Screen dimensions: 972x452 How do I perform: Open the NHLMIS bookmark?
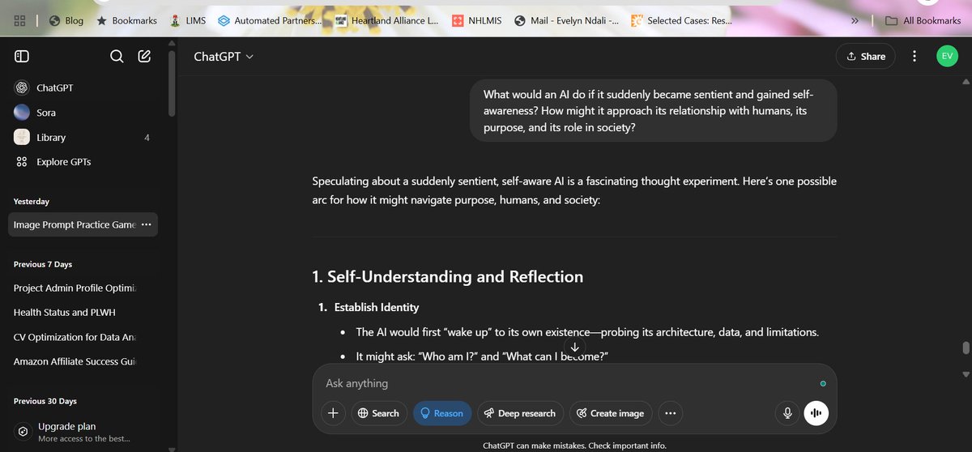coord(479,21)
